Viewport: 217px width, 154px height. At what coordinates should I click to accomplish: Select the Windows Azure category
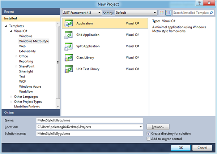click(x=30, y=87)
